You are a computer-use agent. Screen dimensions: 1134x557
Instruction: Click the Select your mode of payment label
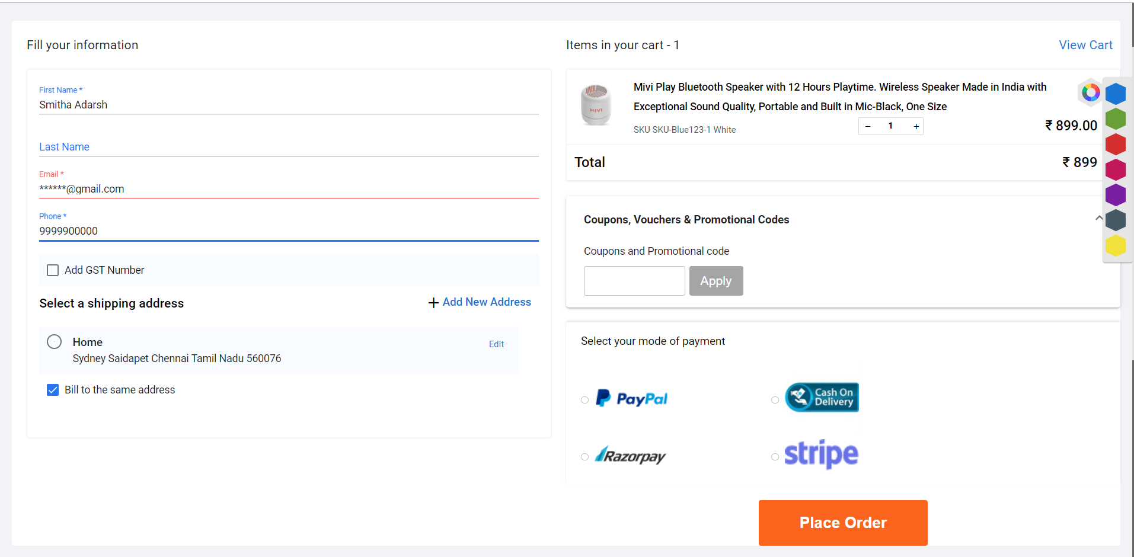653,341
